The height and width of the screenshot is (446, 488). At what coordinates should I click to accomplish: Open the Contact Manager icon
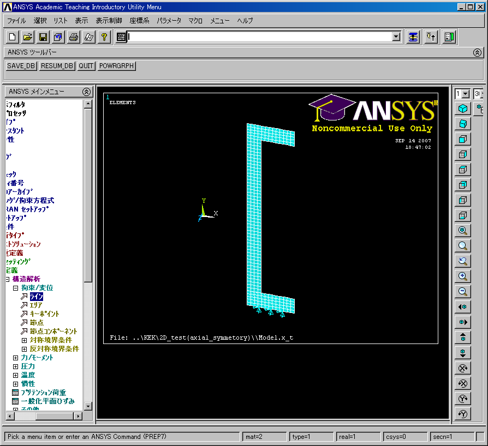pyautogui.click(x=449, y=37)
